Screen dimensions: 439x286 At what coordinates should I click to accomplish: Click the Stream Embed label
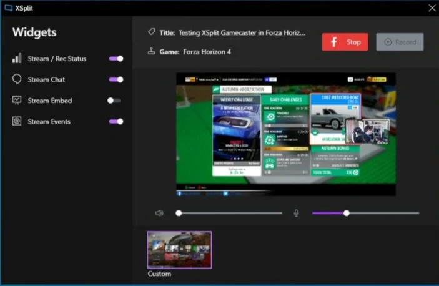point(50,101)
